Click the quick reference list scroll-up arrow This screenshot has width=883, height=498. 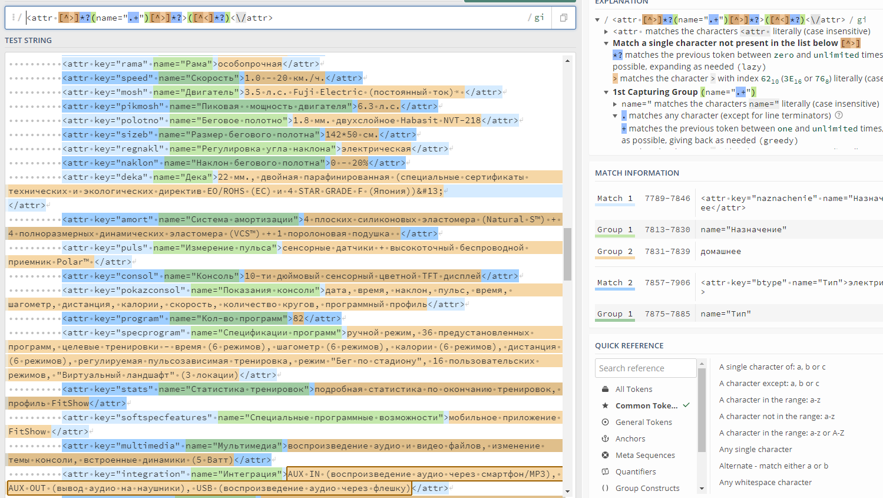702,364
